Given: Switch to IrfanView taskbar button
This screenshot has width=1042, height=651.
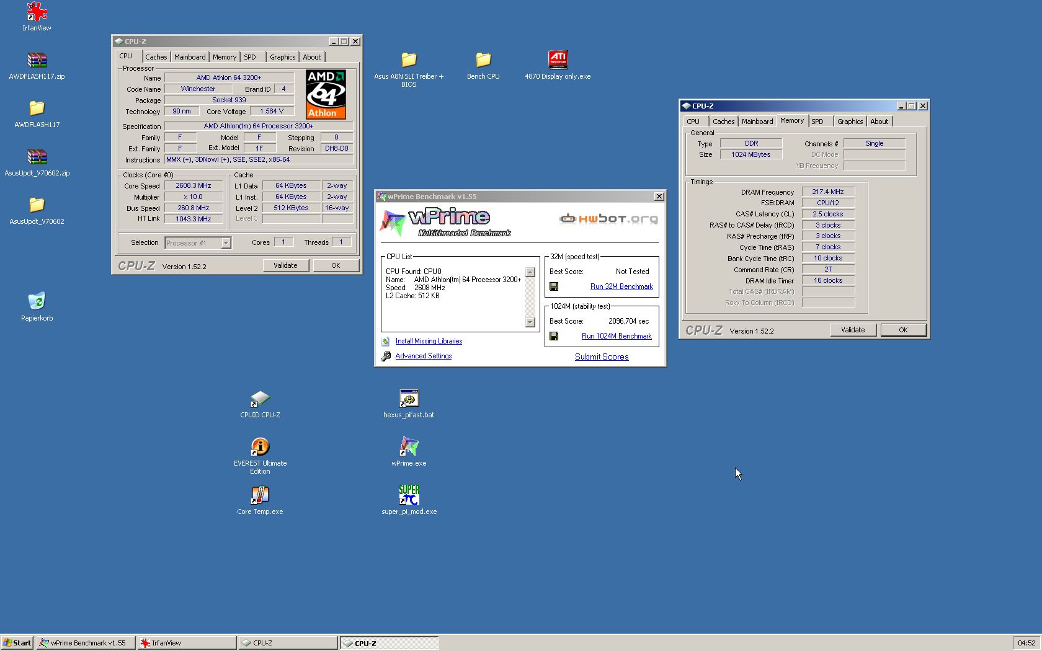Looking at the screenshot, I should tap(187, 643).
